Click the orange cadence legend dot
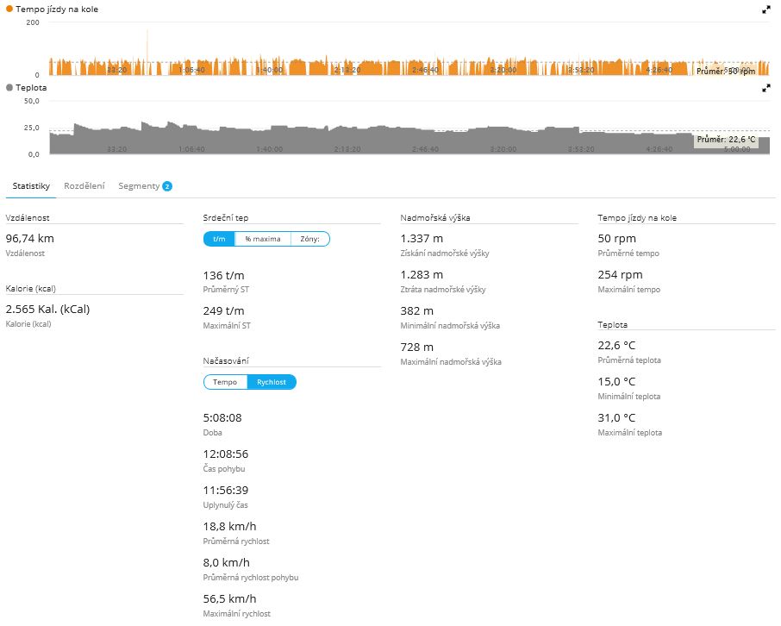Screen dimensions: 781x626 point(9,9)
